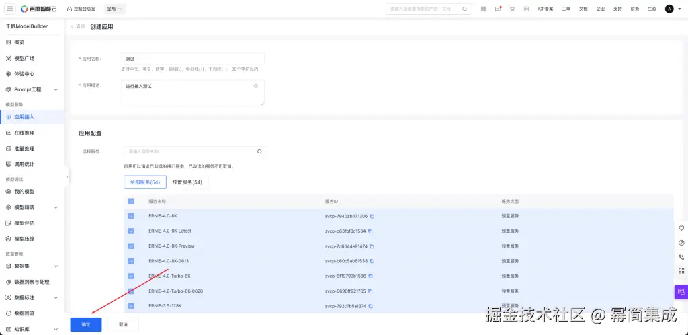
Task: Click the account avatar A
Action: [x=669, y=9]
